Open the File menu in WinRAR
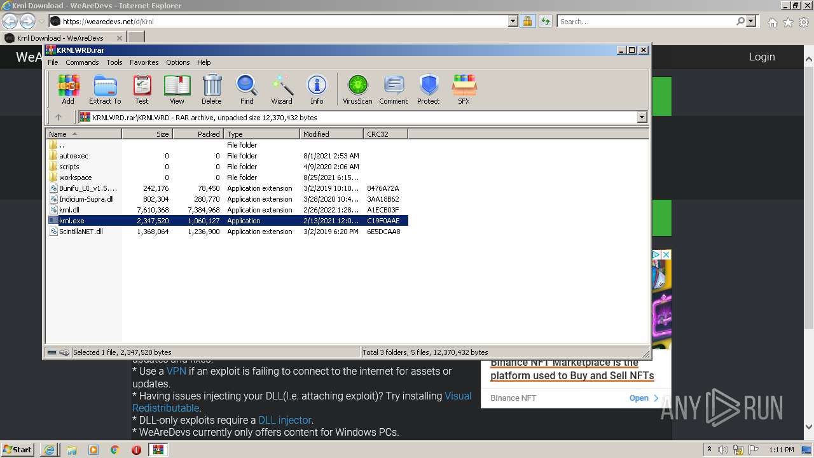The width and height of the screenshot is (814, 458). 53,62
